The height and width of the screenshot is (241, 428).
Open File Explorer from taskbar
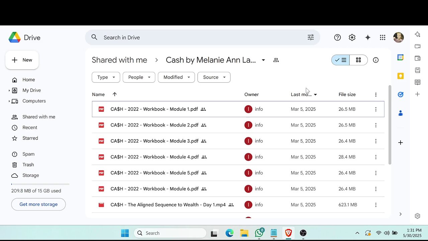click(x=244, y=233)
